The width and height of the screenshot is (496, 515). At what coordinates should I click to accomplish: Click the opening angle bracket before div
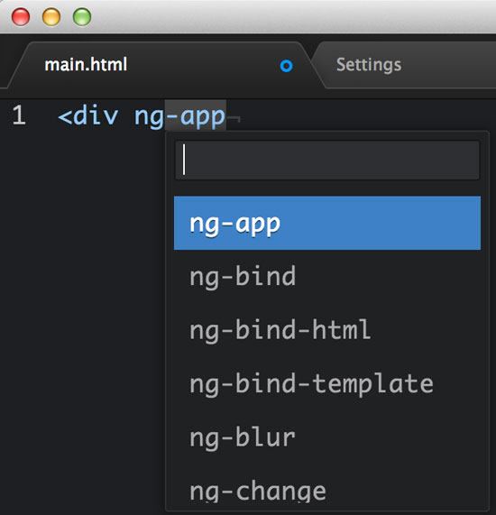click(x=65, y=116)
